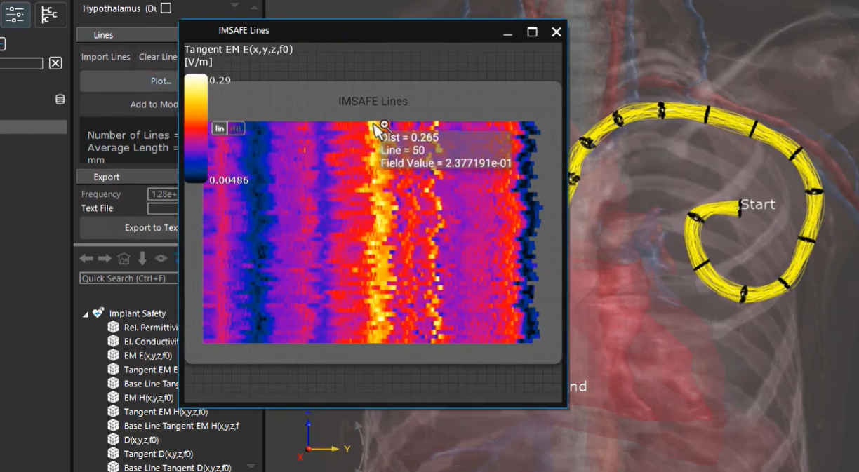Switch plot scale to lin

click(220, 128)
